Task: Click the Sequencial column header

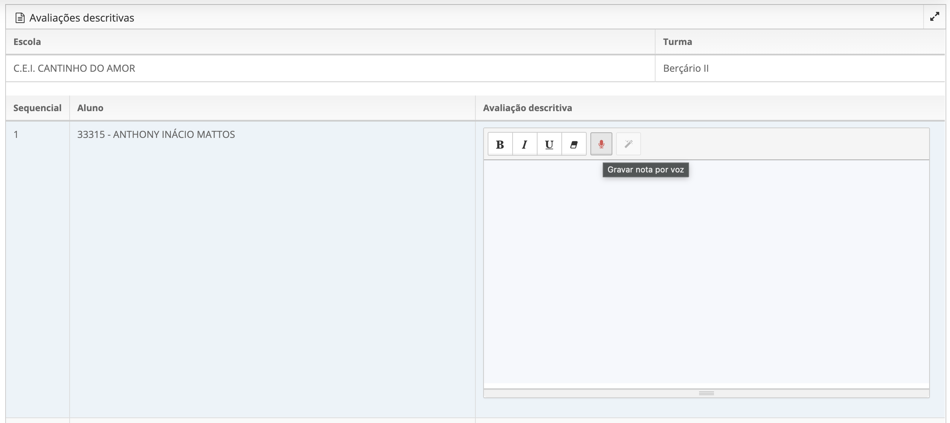Action: tap(37, 108)
